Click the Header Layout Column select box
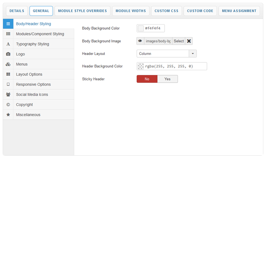Image resolution: width=266 pixels, height=266 pixels. point(163,54)
